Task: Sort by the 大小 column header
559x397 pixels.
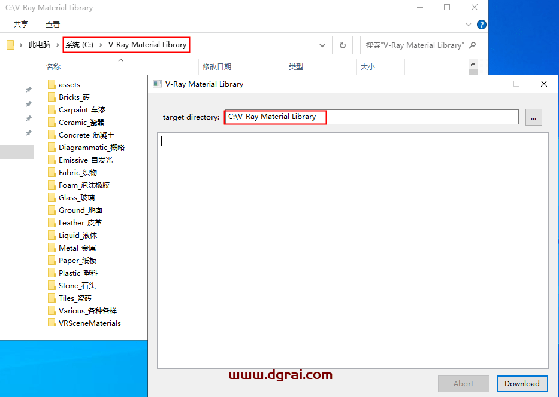Action: [368, 66]
